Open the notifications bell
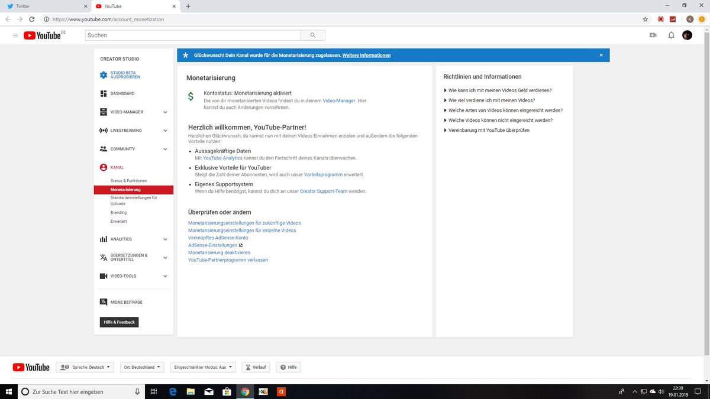This screenshot has width=710, height=399. tap(671, 35)
